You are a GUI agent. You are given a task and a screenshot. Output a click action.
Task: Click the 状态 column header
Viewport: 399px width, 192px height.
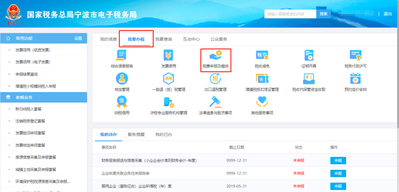point(299,148)
